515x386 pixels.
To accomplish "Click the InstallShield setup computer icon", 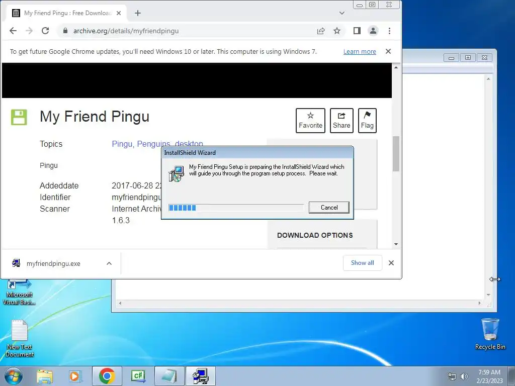I will click(x=177, y=173).
